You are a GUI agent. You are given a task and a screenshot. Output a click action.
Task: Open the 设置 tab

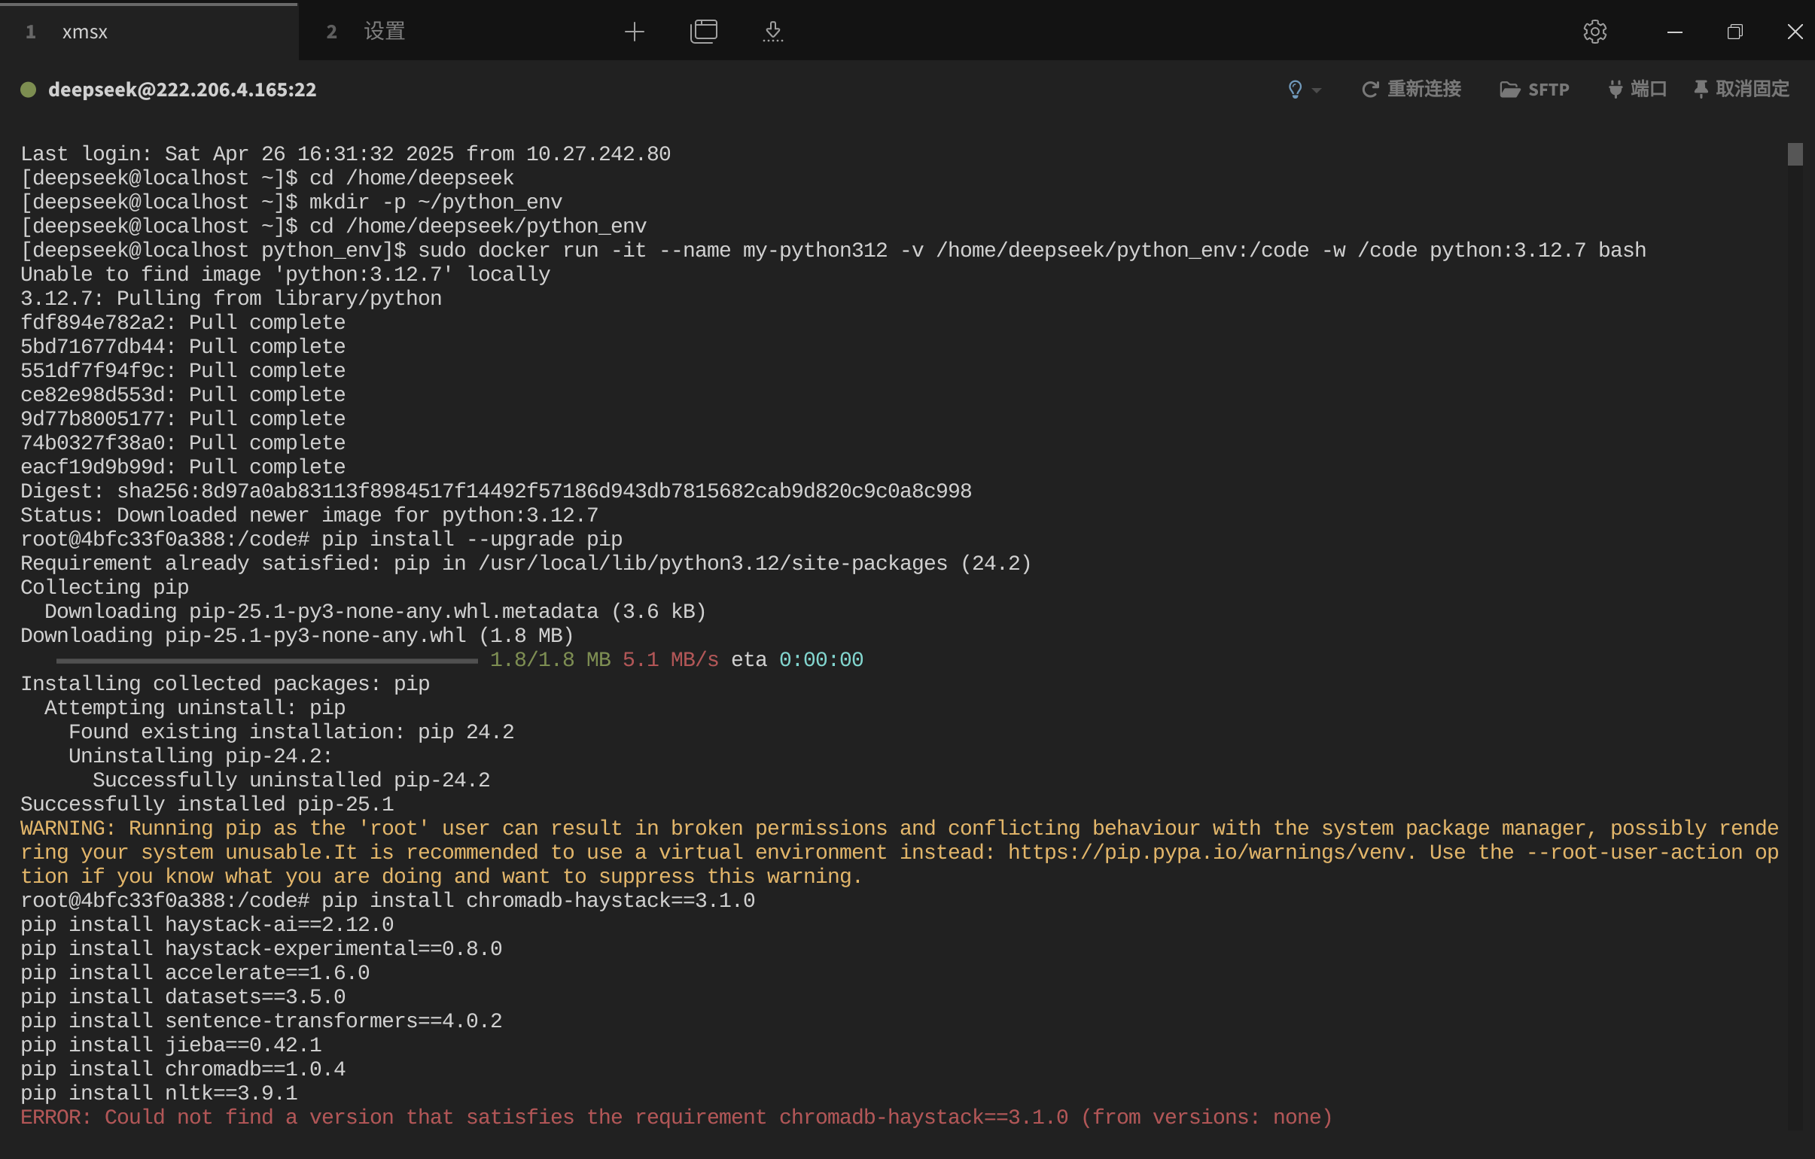click(x=385, y=32)
